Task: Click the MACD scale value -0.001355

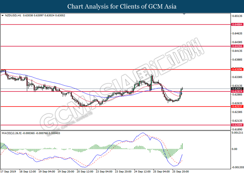Action: point(237,167)
